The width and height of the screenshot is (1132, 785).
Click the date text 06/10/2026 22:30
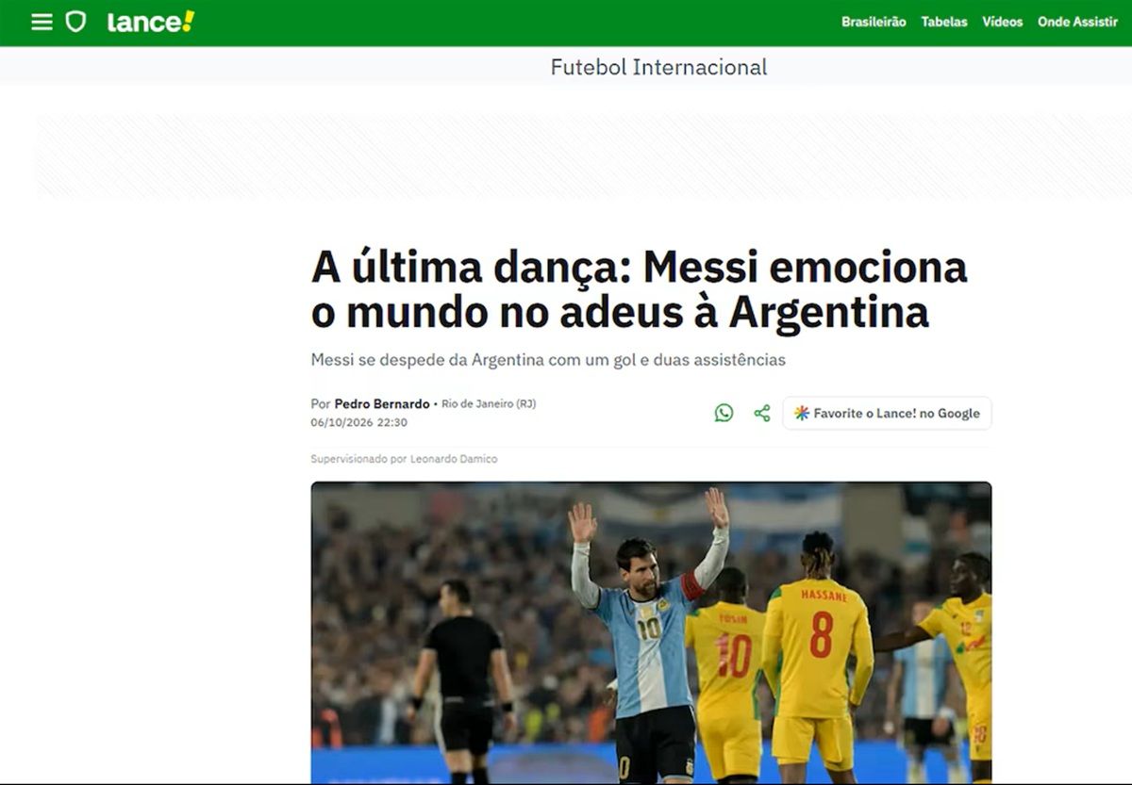coord(358,422)
